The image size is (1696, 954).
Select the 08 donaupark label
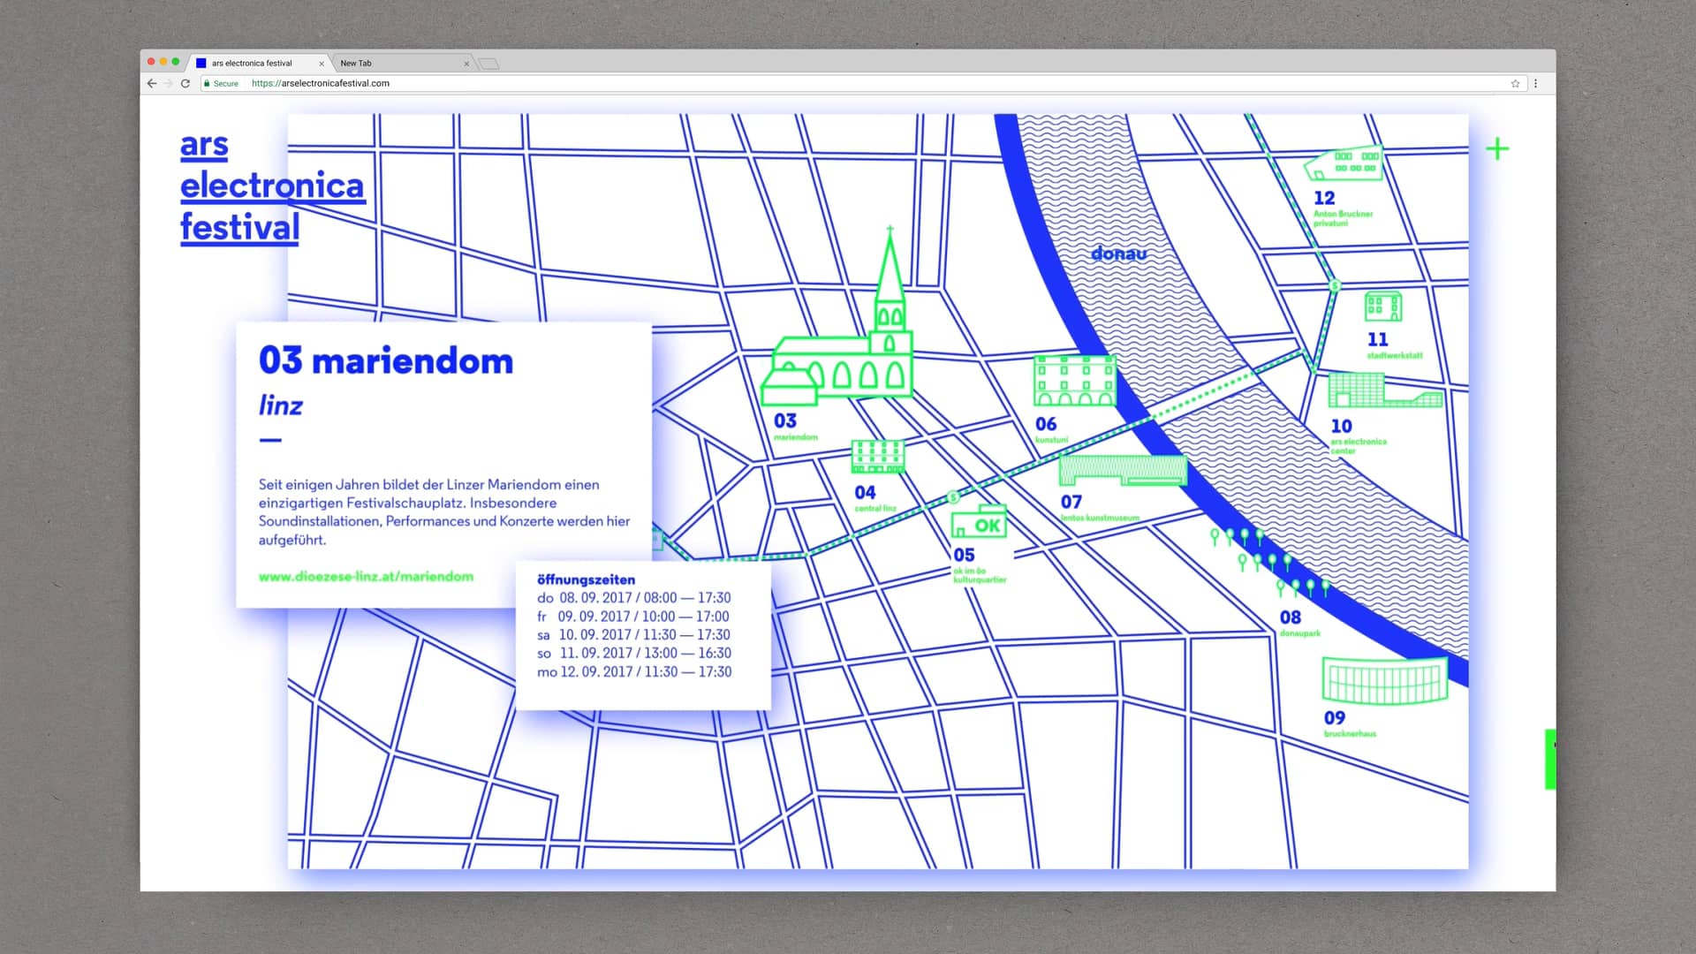[1299, 623]
